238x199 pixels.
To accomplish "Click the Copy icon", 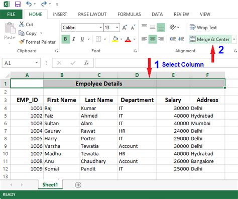I will point(22,33).
